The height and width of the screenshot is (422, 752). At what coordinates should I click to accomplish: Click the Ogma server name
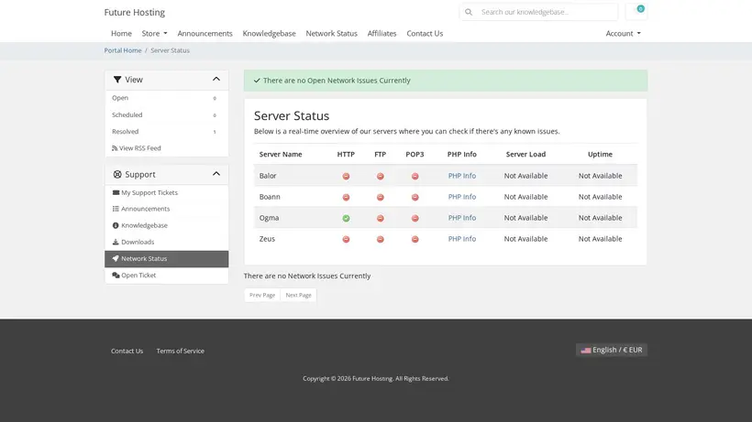click(x=269, y=218)
